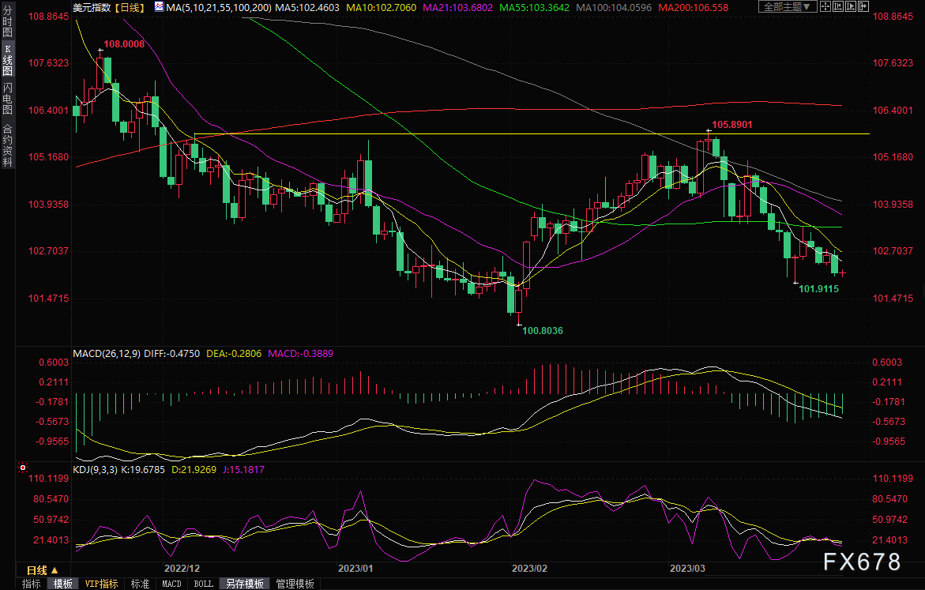Select the K线图 side tab
Image resolution: width=925 pixels, height=590 pixels.
[7, 60]
